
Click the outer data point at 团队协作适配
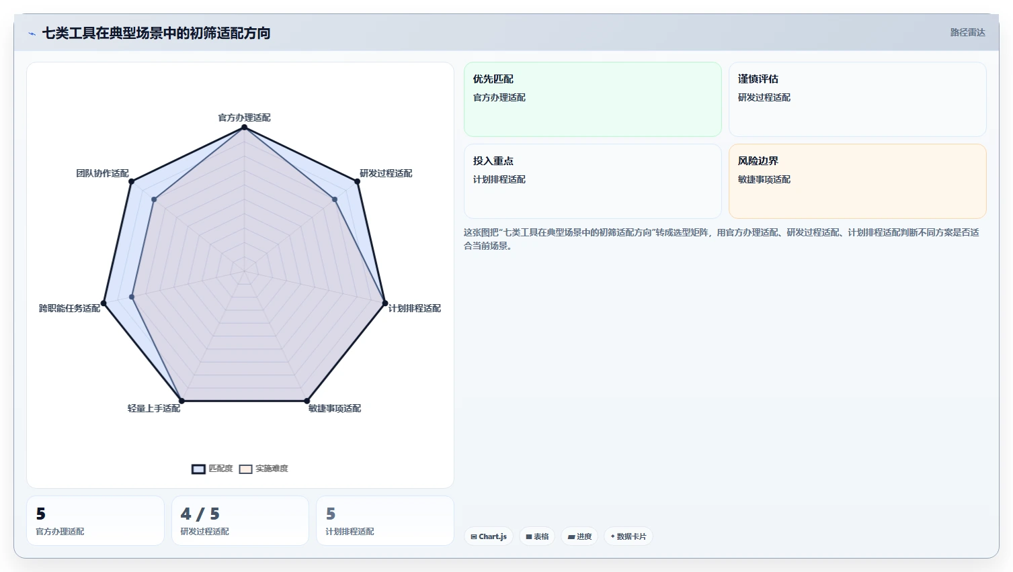coord(131,181)
